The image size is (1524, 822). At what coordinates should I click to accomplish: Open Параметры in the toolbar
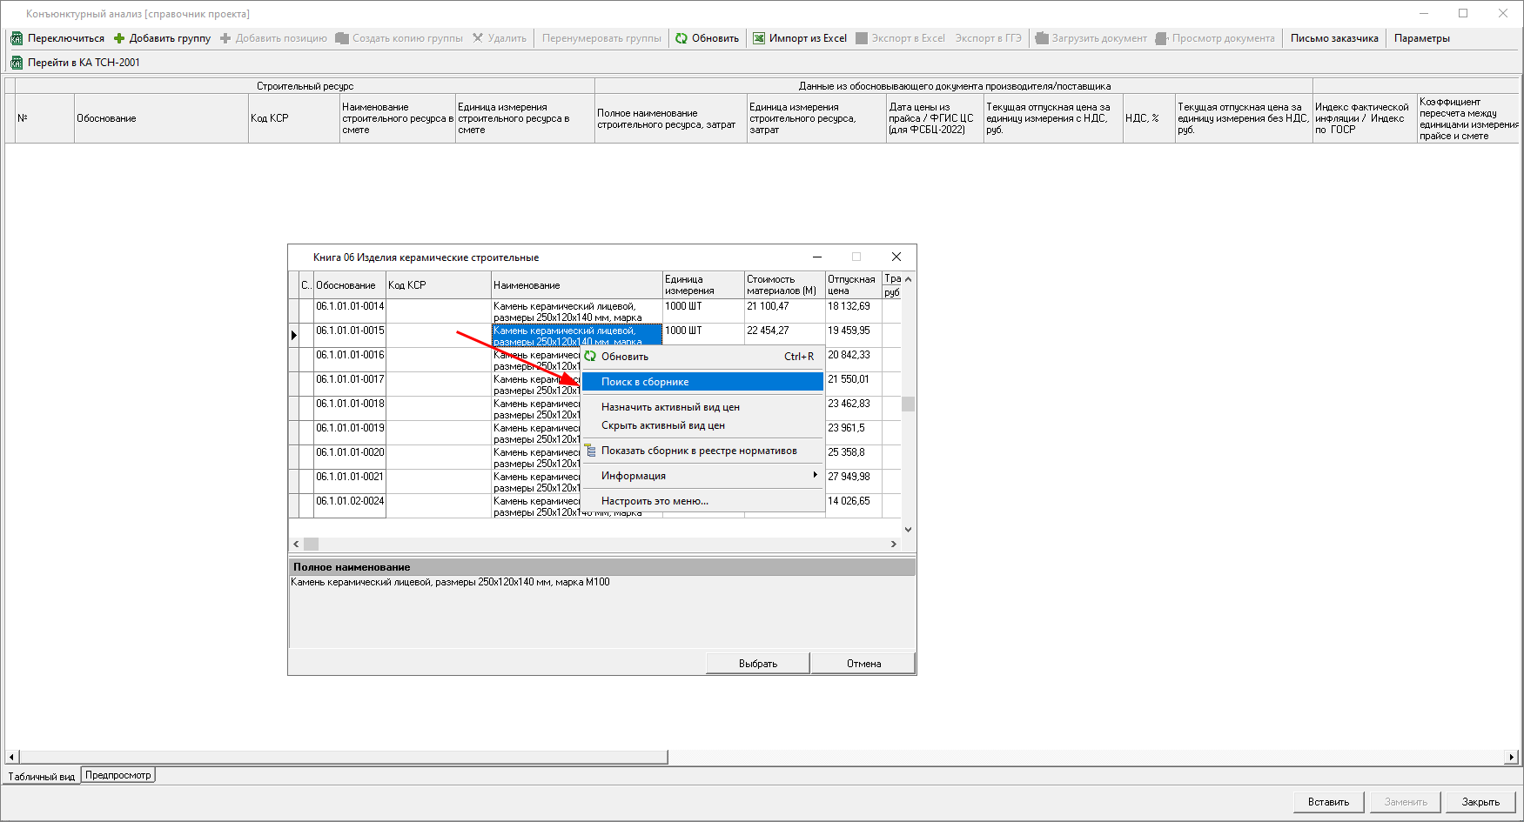1421,38
